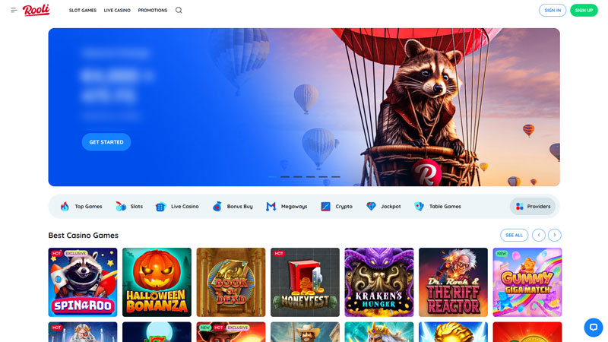Select the Table Games category tab

[x=438, y=206]
